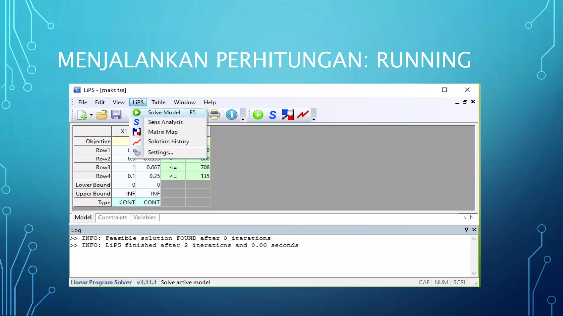563x316 pixels.
Task: Click the LiPS app icon in title bar
Action: pyautogui.click(x=77, y=90)
